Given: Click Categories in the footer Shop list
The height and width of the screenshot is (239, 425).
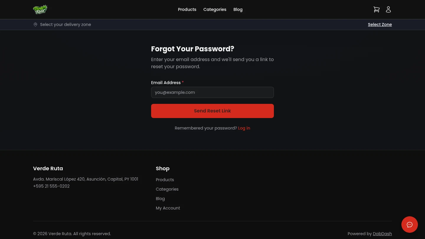Looking at the screenshot, I should 167,189.
